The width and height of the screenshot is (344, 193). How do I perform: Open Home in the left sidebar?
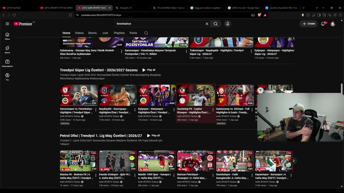tap(7, 36)
